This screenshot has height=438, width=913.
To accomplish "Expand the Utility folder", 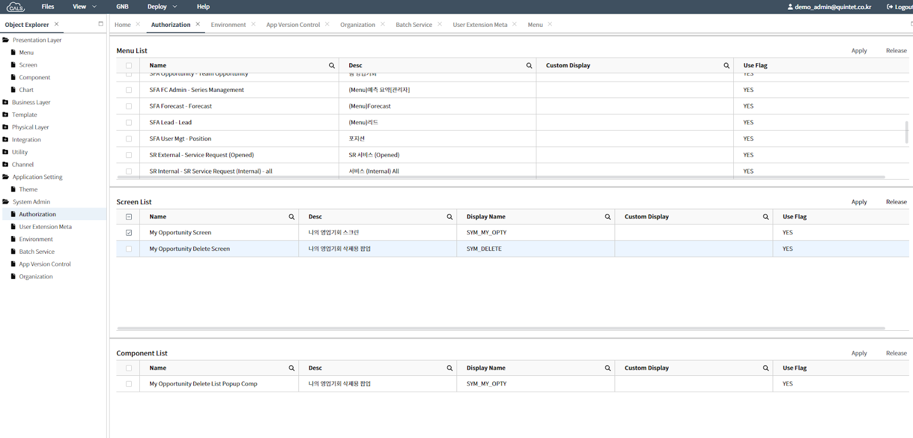I will 5,152.
